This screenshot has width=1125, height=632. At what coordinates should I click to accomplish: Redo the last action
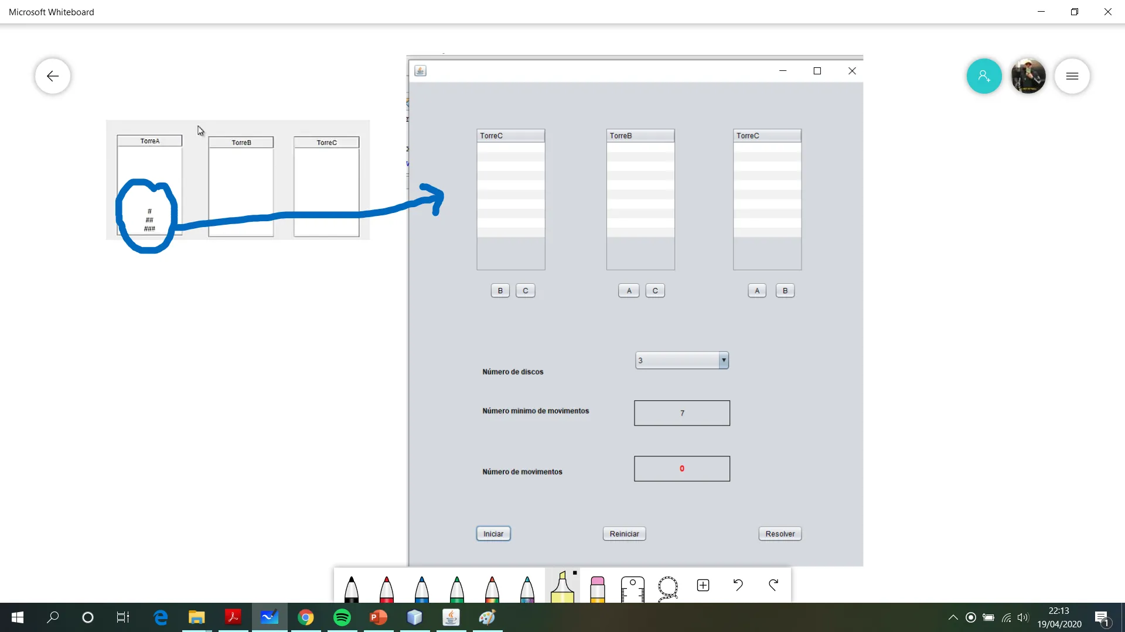[x=773, y=585]
